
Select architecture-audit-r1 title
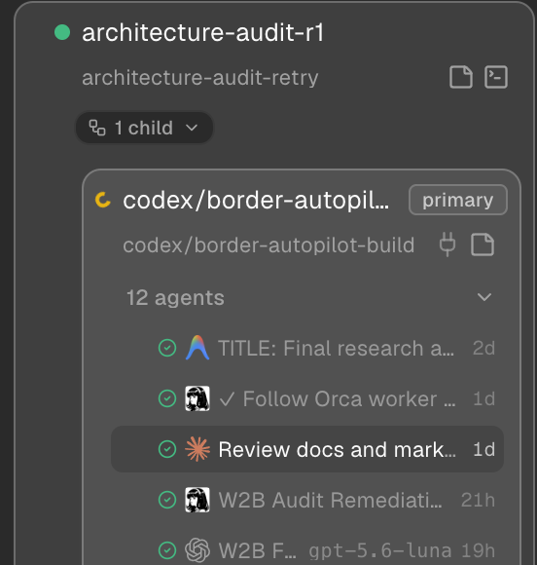pos(203,32)
